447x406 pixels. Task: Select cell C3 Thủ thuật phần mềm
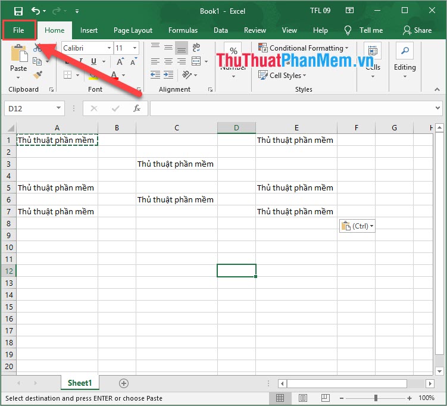coord(176,164)
